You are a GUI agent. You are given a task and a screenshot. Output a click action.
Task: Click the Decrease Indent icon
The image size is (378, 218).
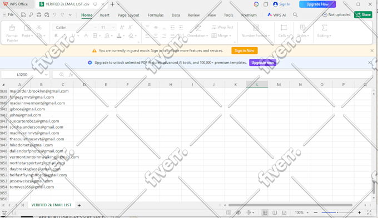[172, 27]
